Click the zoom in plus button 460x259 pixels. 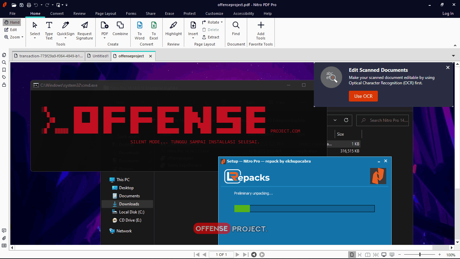439,255
